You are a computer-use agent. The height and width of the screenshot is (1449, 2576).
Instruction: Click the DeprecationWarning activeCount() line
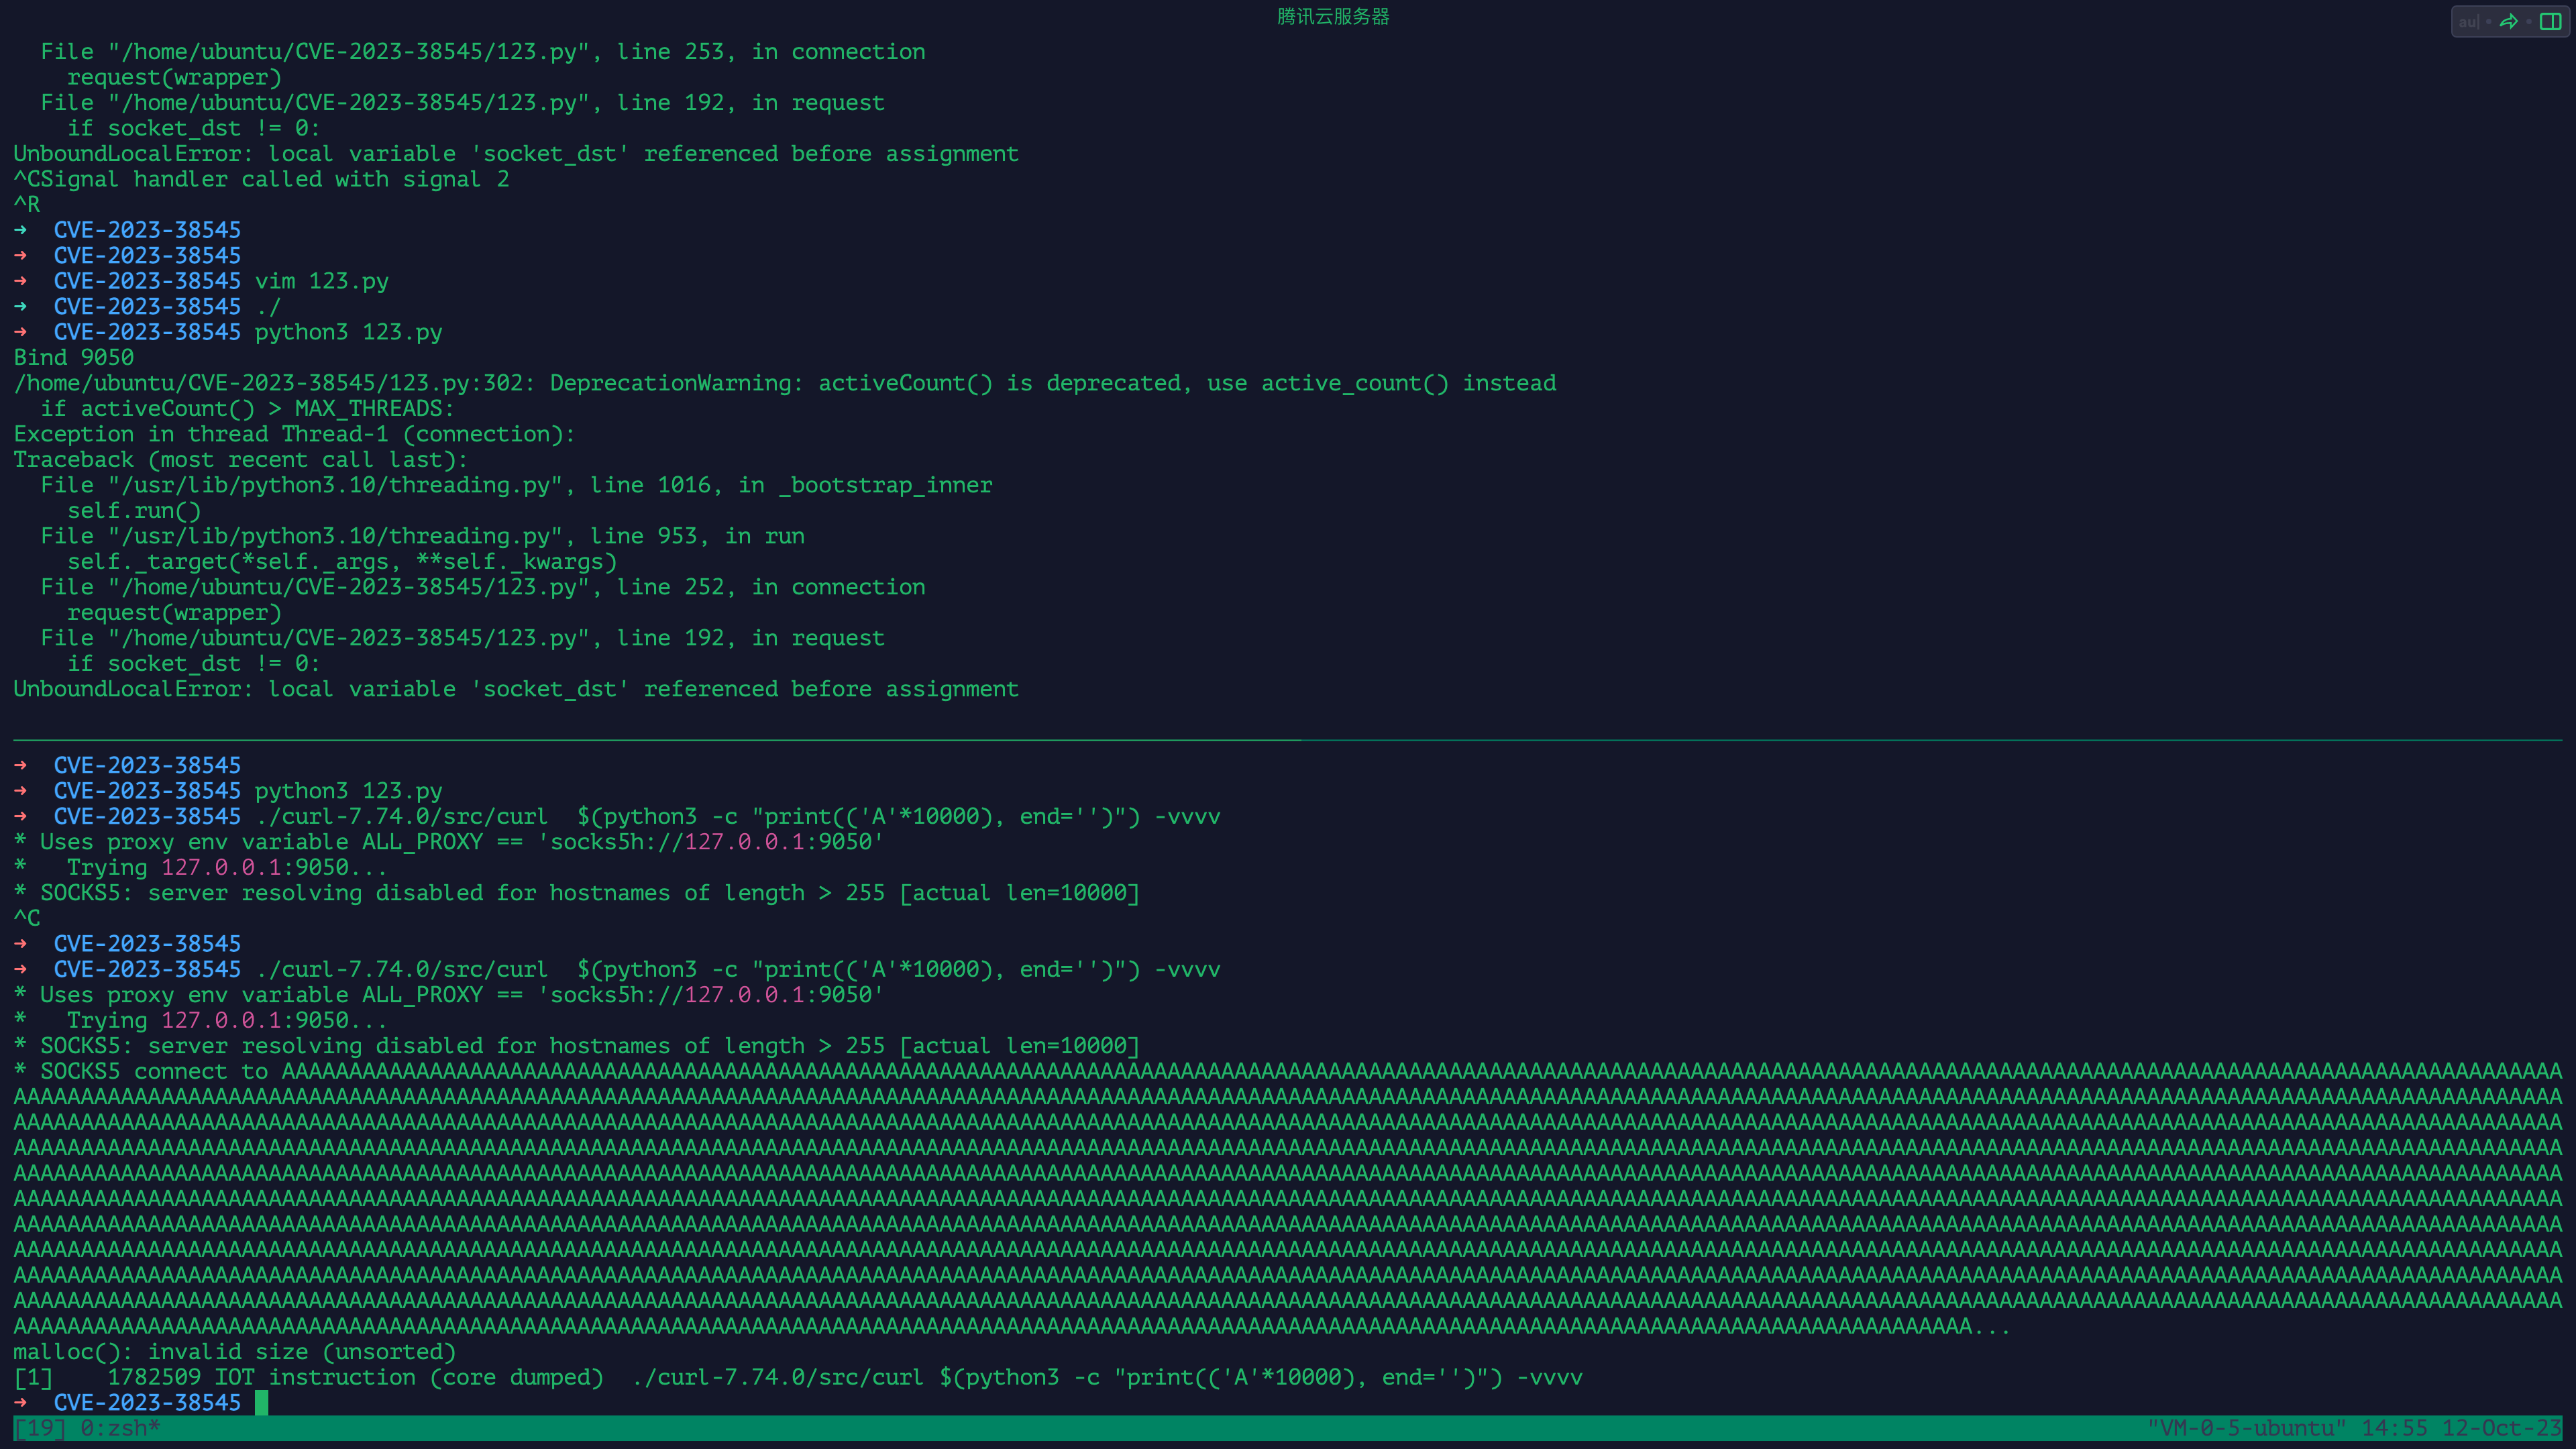pyautogui.click(x=785, y=383)
